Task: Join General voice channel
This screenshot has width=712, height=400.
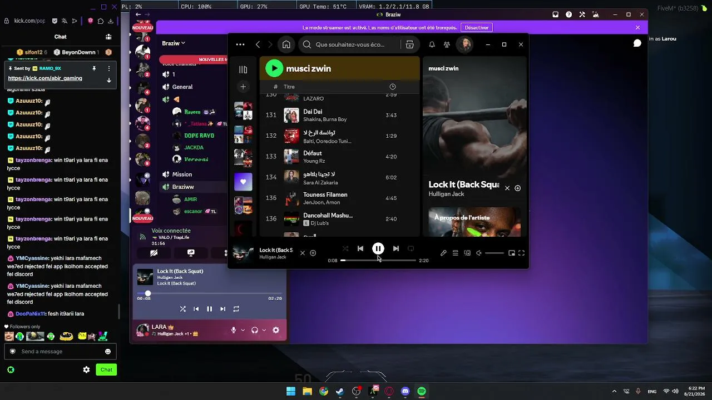Action: [x=182, y=87]
